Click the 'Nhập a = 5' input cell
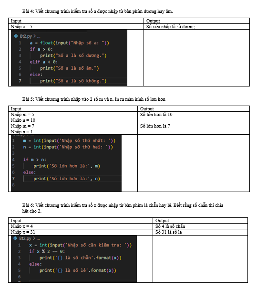 (x=76, y=26)
